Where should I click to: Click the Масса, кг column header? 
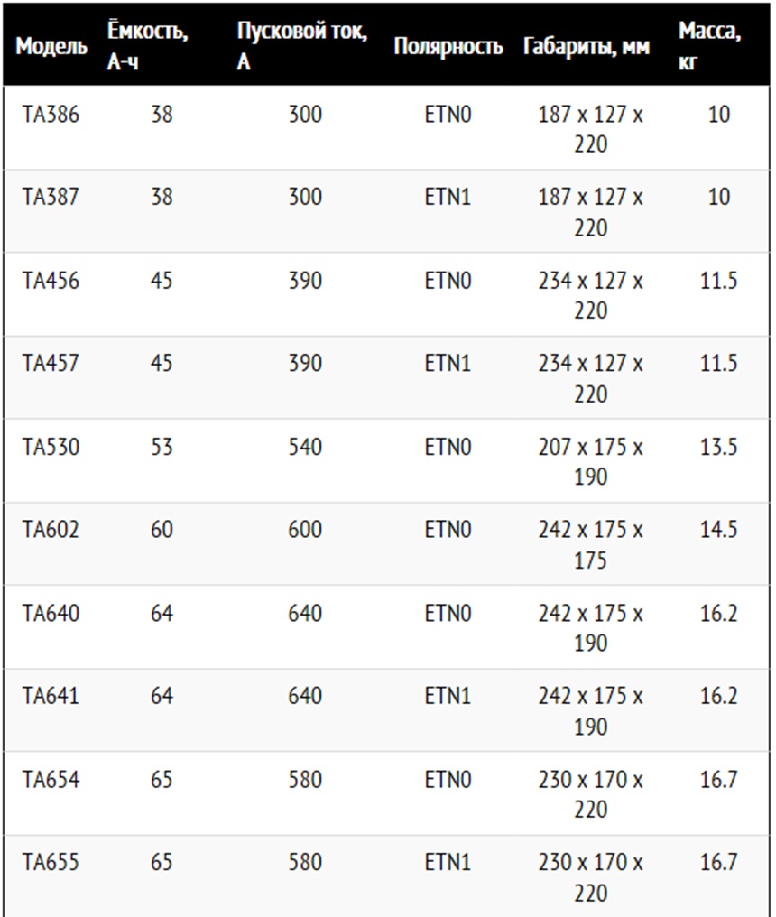point(709,47)
